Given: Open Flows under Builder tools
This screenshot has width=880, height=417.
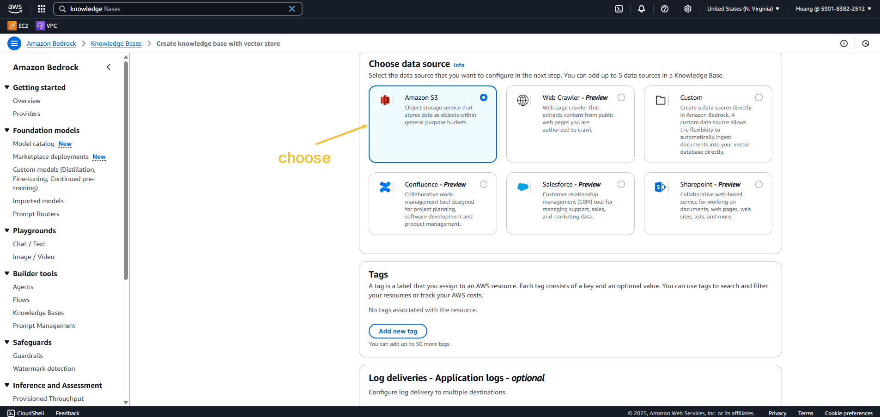Looking at the screenshot, I should [x=21, y=300].
